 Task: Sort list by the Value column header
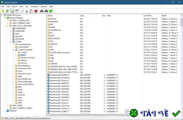(124, 15)
